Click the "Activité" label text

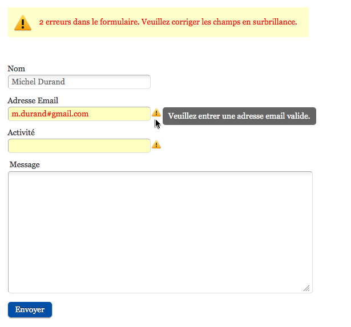21,132
